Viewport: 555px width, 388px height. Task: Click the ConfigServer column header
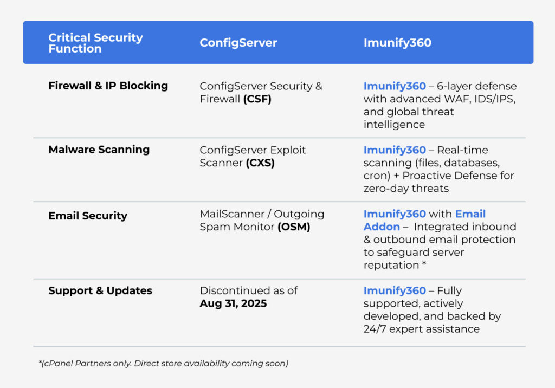[238, 43]
